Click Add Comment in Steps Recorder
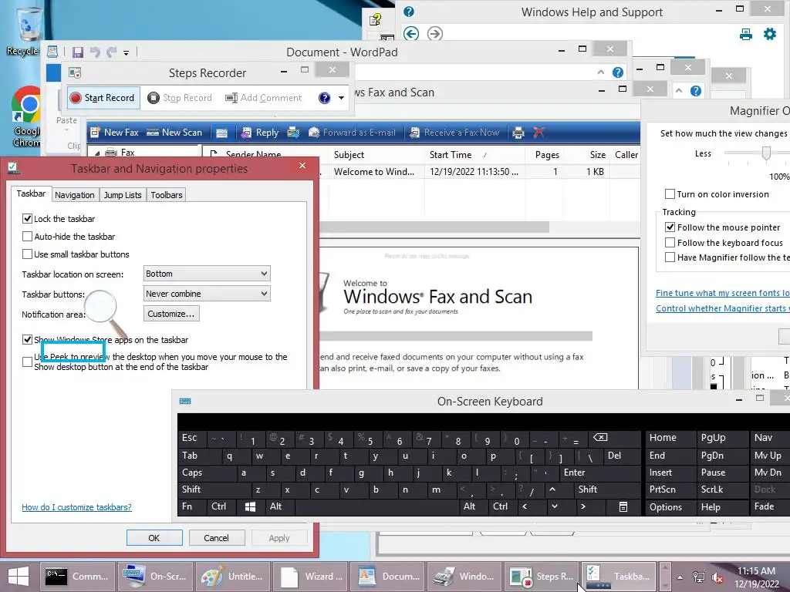 click(x=264, y=98)
